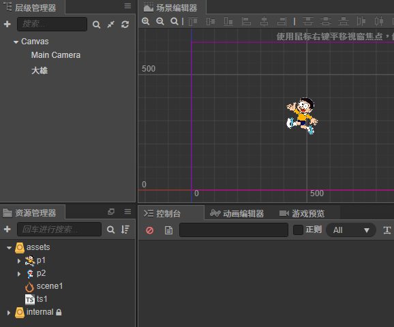Open the console log file
This screenshot has height=327, width=394.
[x=168, y=230]
